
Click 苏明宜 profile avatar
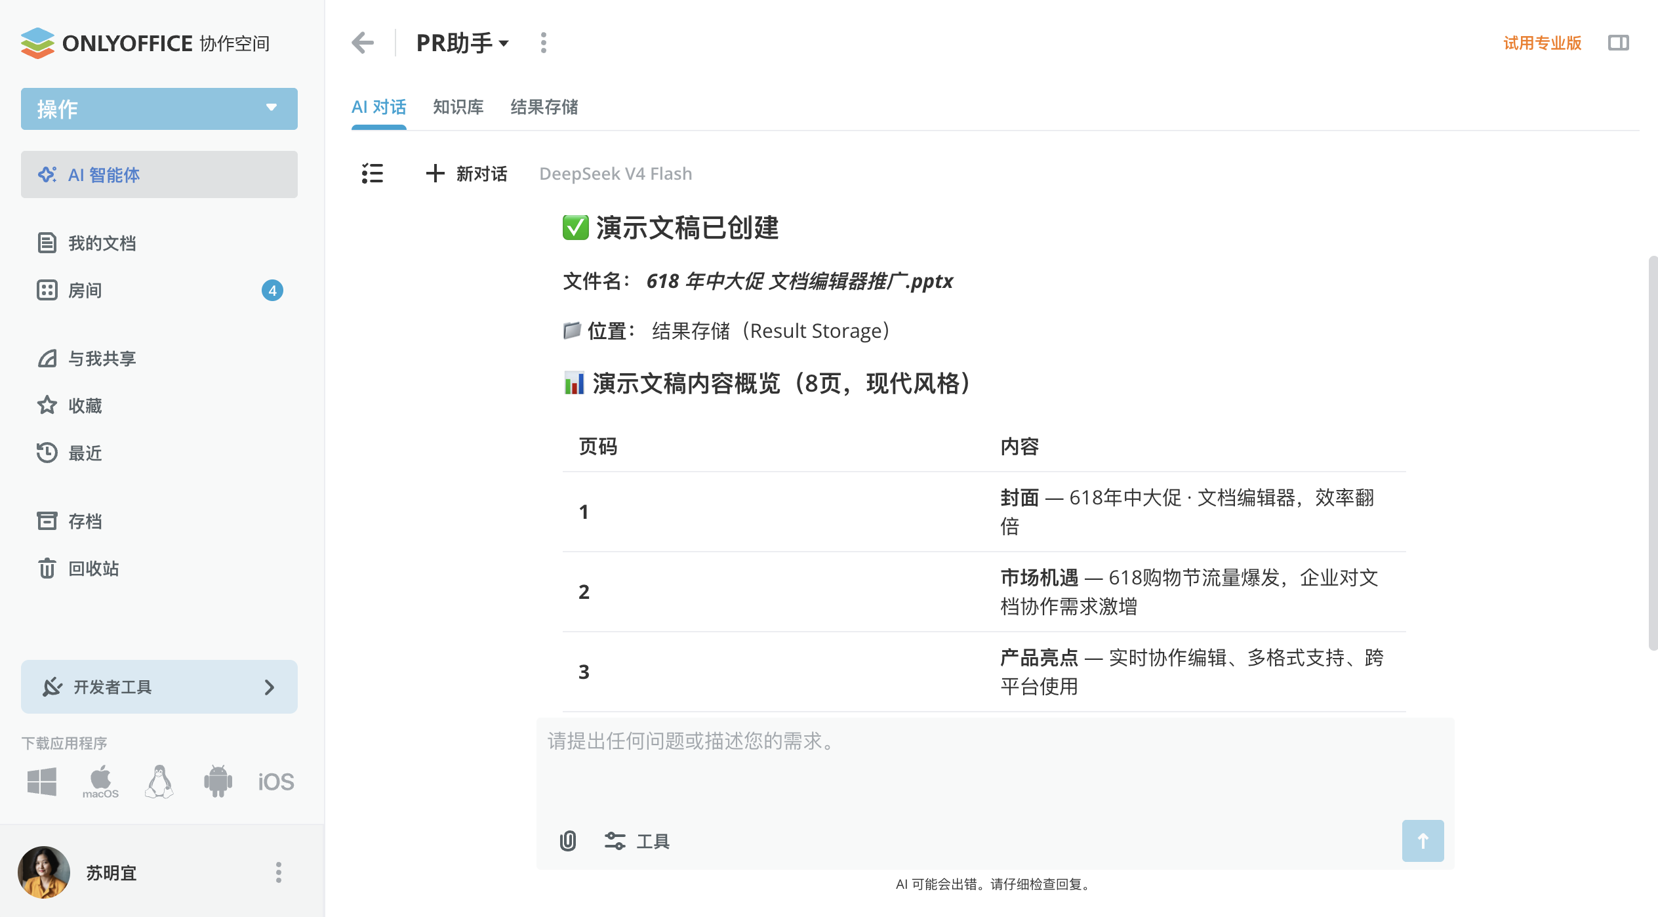coord(44,872)
